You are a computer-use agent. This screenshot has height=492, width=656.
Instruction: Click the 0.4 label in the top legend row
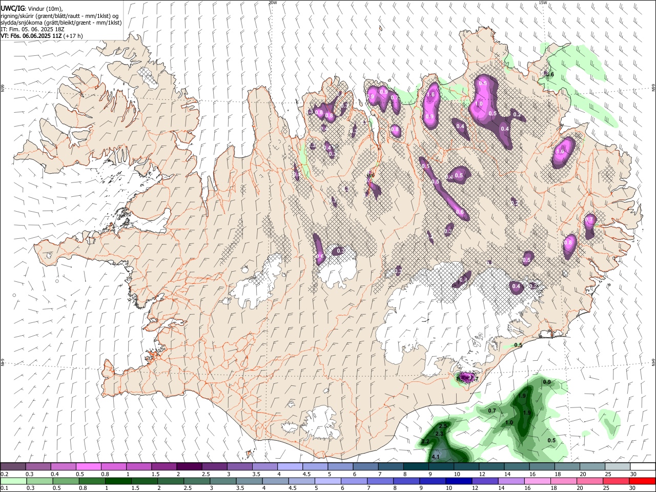point(55,474)
